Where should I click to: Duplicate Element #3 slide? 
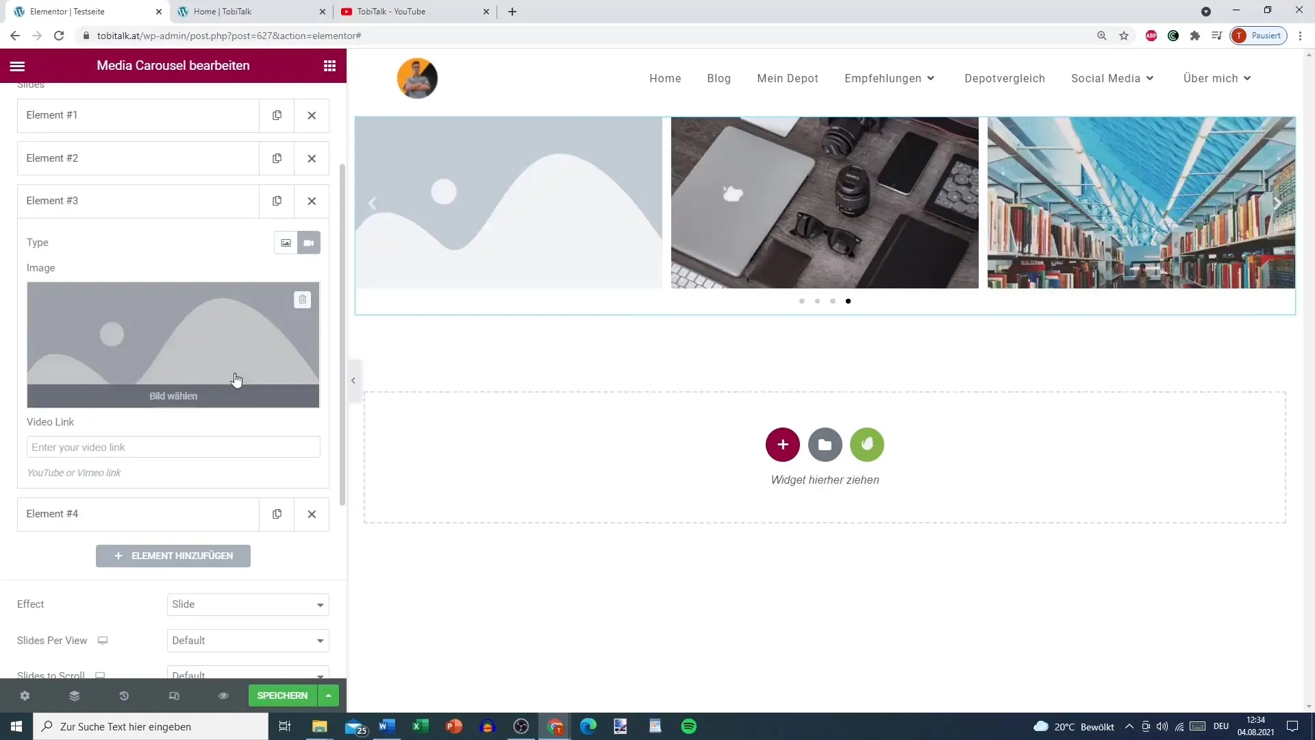[x=277, y=201]
